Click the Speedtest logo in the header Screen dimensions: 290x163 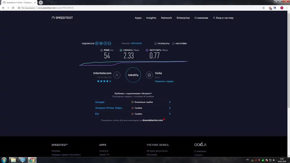pos(62,18)
